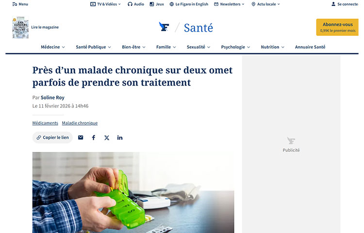Switch to Le Figaro in English
Screen dimensions: 364x233
click(x=189, y=4)
